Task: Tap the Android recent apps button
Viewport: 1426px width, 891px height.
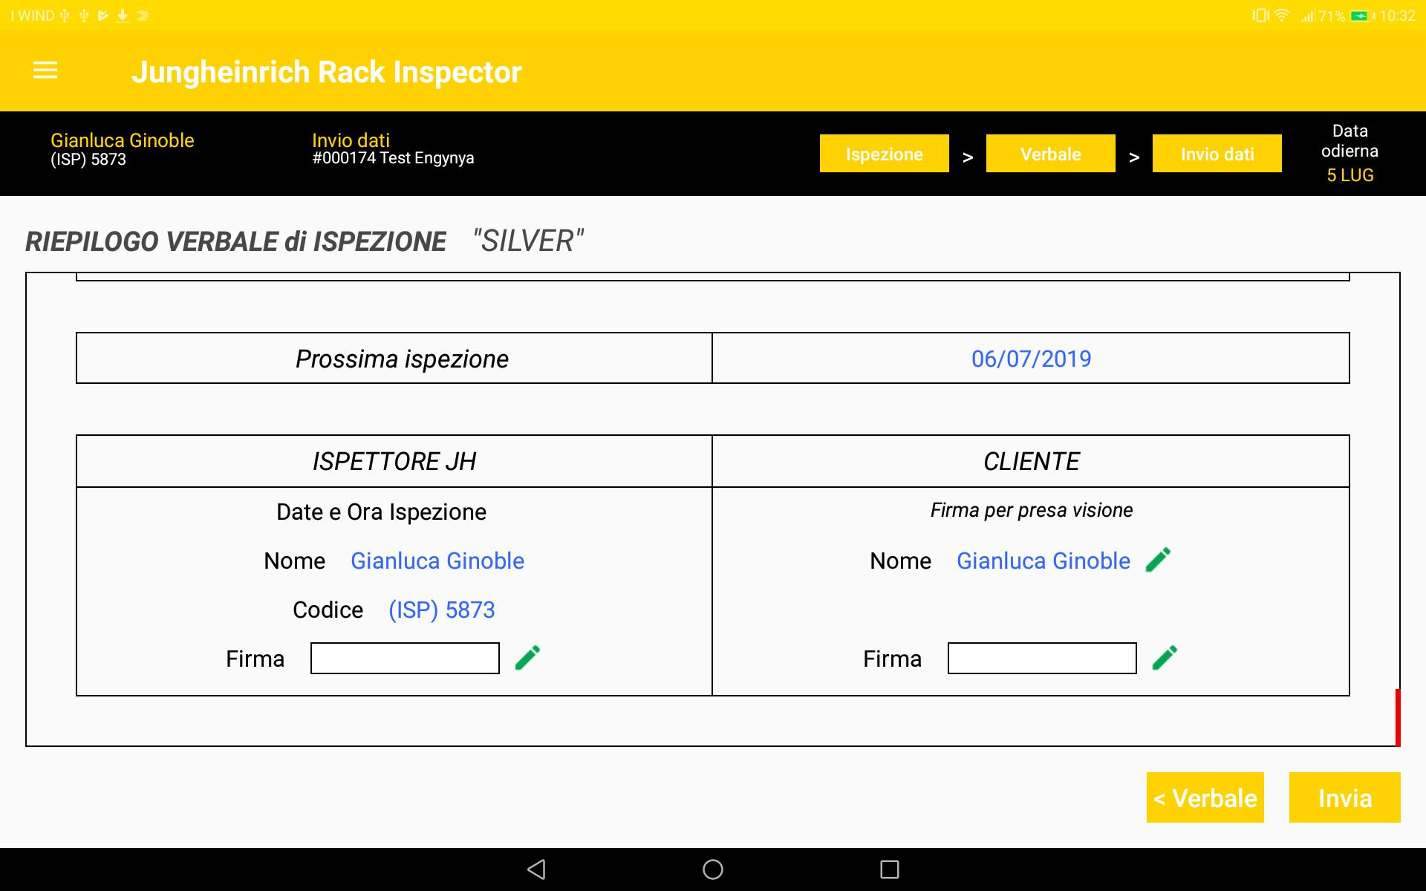Action: tap(890, 869)
